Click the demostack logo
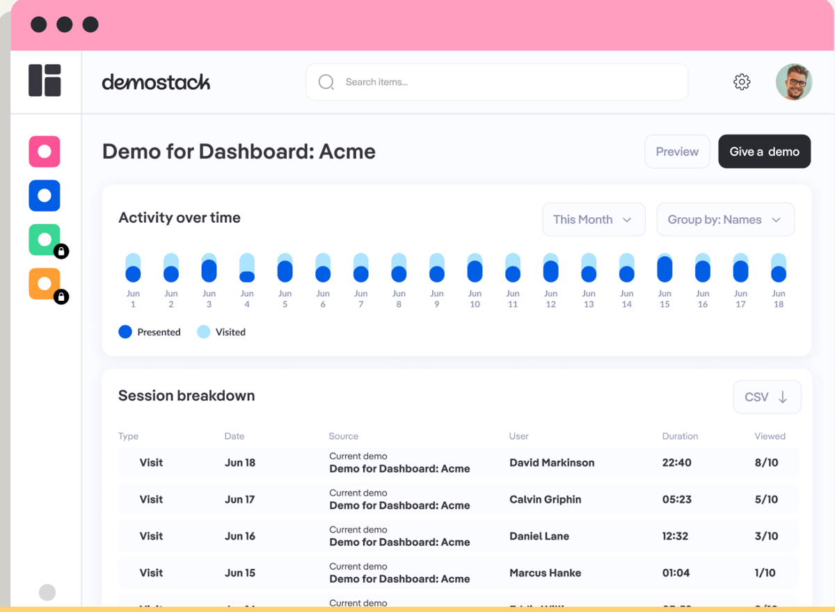Screen dimensions: 835x612 (x=156, y=81)
